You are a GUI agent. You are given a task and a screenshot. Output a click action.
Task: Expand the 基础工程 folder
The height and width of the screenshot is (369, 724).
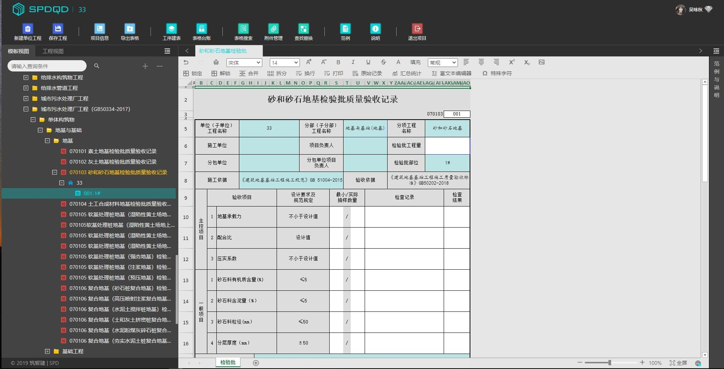point(47,351)
